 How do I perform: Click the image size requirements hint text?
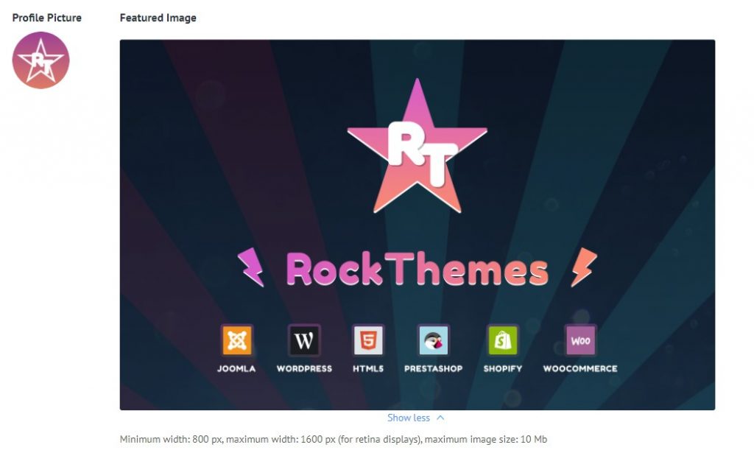coord(333,440)
